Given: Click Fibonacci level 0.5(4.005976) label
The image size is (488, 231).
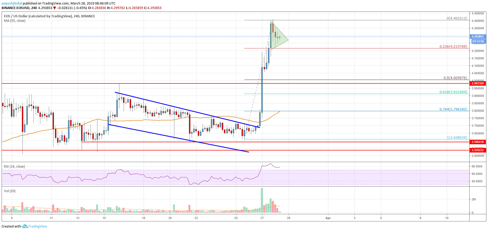Looking at the screenshot, I should pos(455,78).
